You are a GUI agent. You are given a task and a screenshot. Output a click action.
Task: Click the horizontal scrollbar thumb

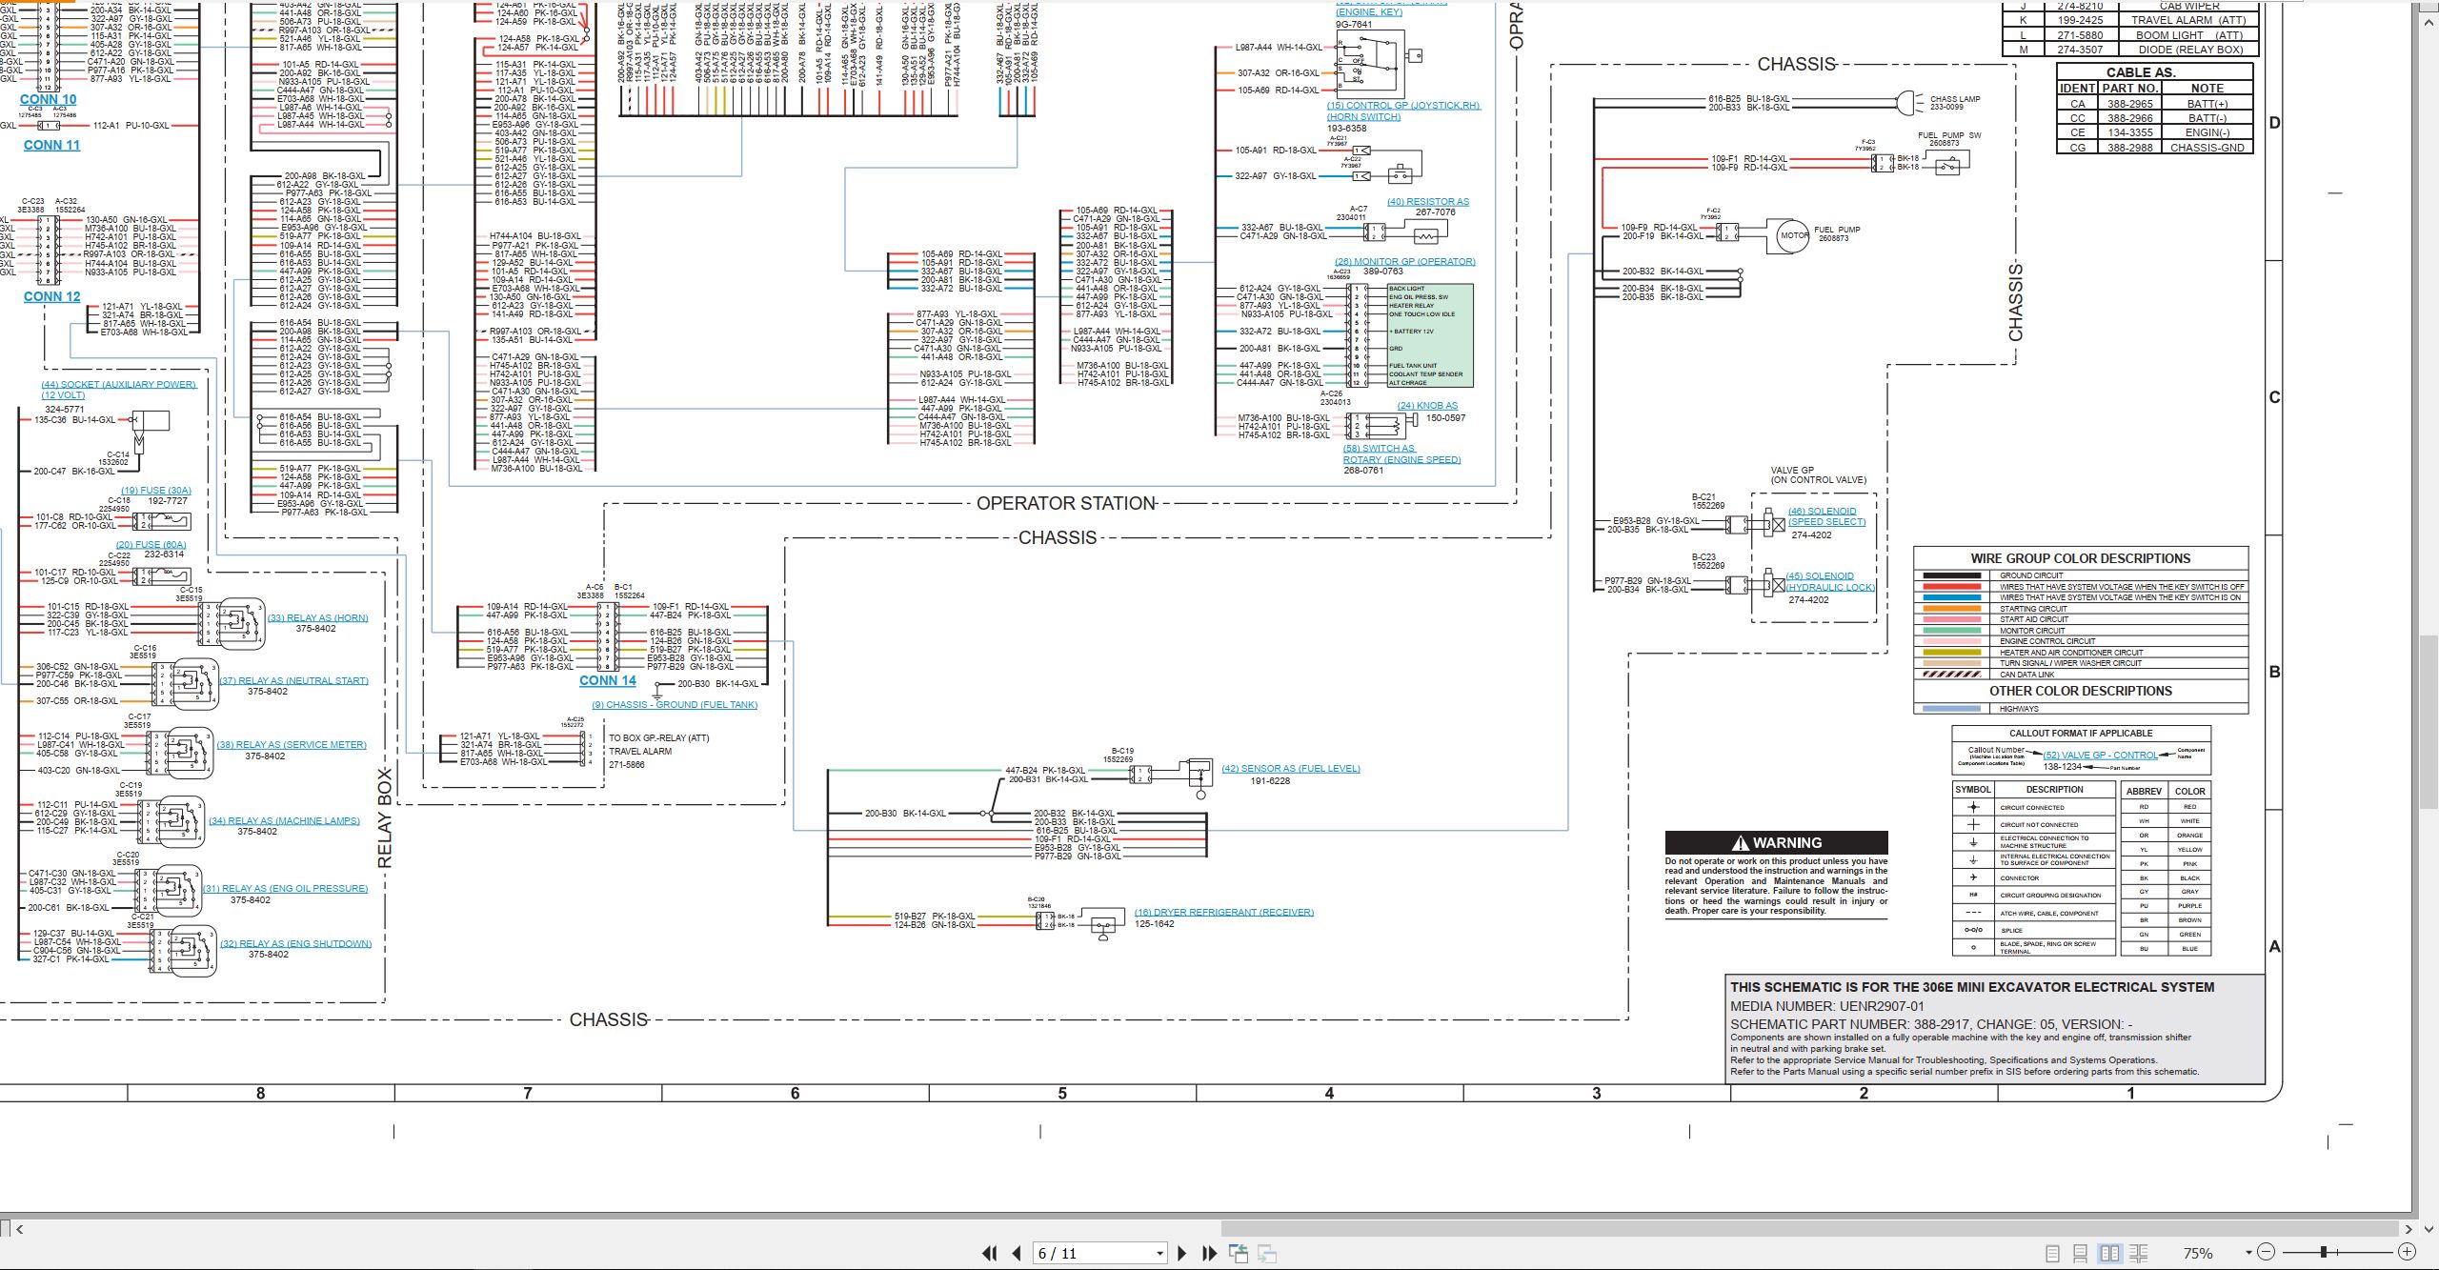tap(1809, 1229)
